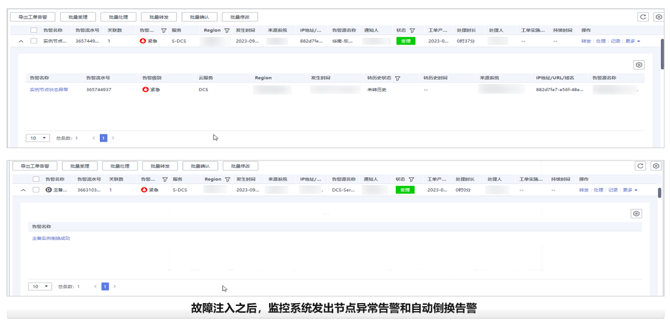The width and height of the screenshot is (670, 322).
Task: Filter the 转历史状态 column
Action: (x=398, y=78)
